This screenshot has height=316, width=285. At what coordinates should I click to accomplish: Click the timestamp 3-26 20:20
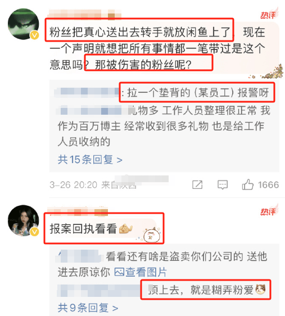[73, 185]
